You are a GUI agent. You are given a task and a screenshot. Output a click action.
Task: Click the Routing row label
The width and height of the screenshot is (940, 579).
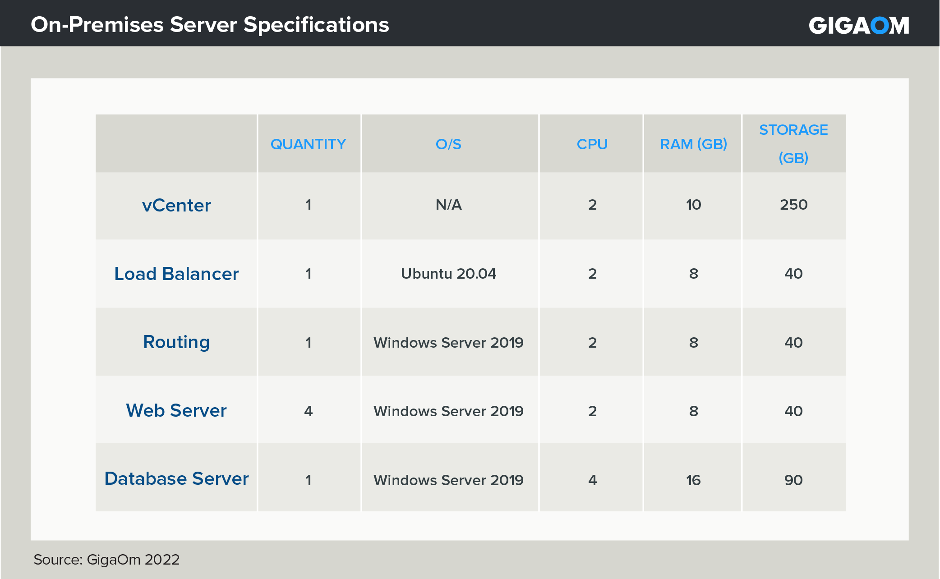coord(176,342)
